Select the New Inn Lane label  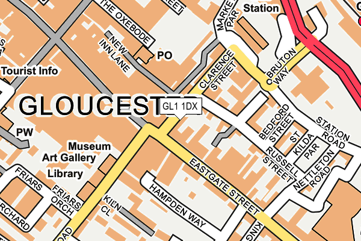pyautogui.click(x=116, y=54)
